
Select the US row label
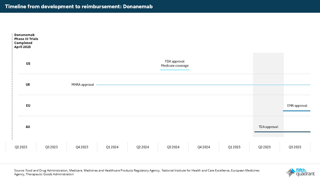[x=28, y=63]
